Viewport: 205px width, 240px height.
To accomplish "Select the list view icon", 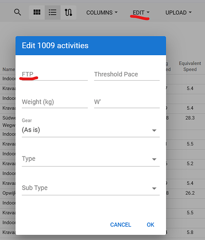I will click(52, 12).
